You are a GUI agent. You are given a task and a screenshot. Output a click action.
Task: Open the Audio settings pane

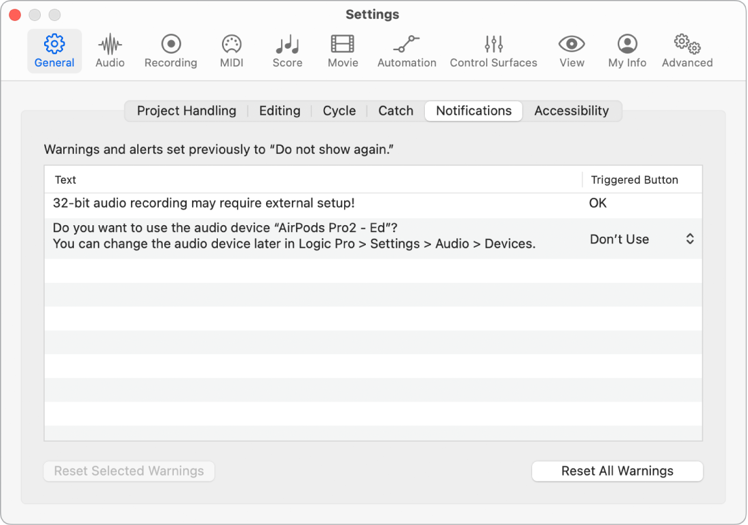coord(110,51)
